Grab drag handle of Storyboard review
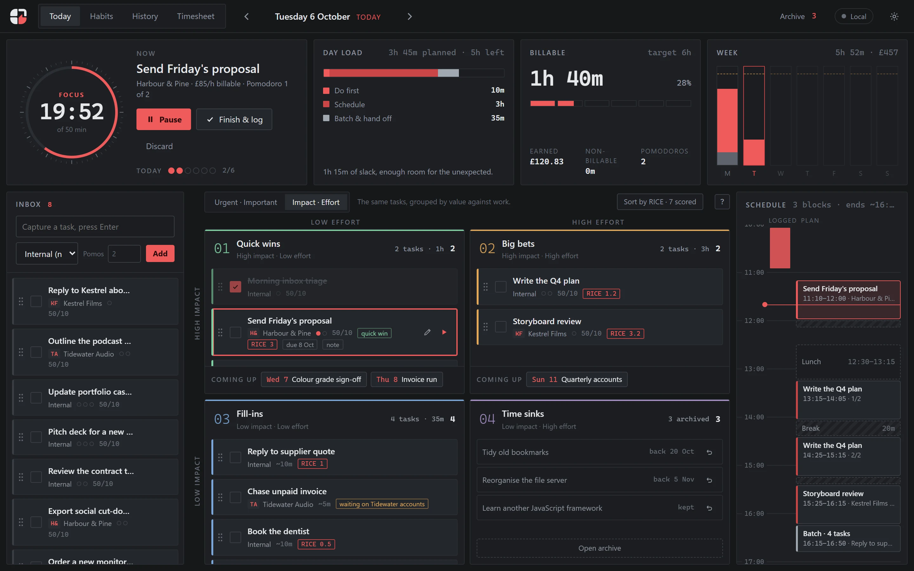The height and width of the screenshot is (571, 914). 485,327
